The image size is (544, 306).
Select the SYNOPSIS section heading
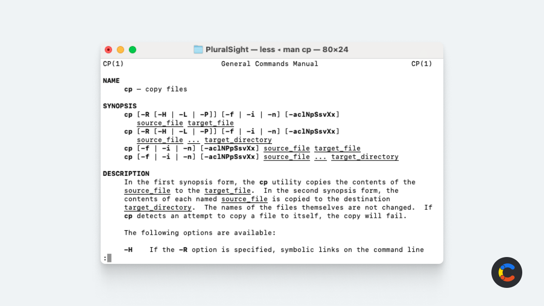119,106
